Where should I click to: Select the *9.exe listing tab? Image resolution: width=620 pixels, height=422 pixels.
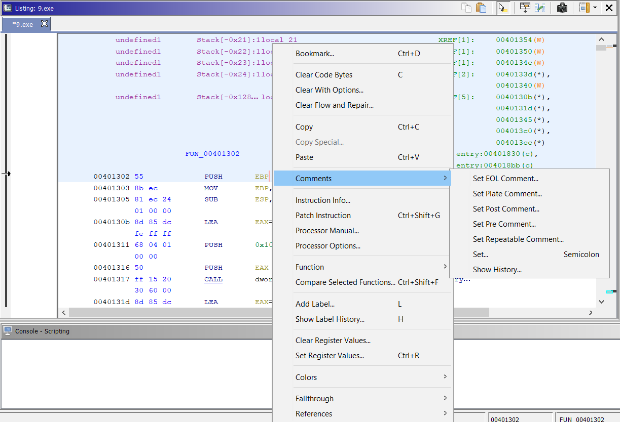[23, 24]
